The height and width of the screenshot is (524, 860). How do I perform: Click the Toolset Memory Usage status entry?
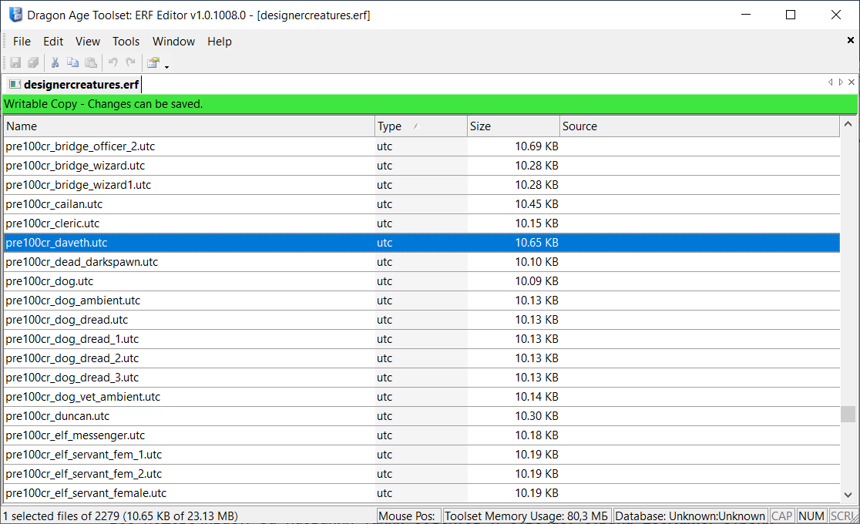point(526,516)
